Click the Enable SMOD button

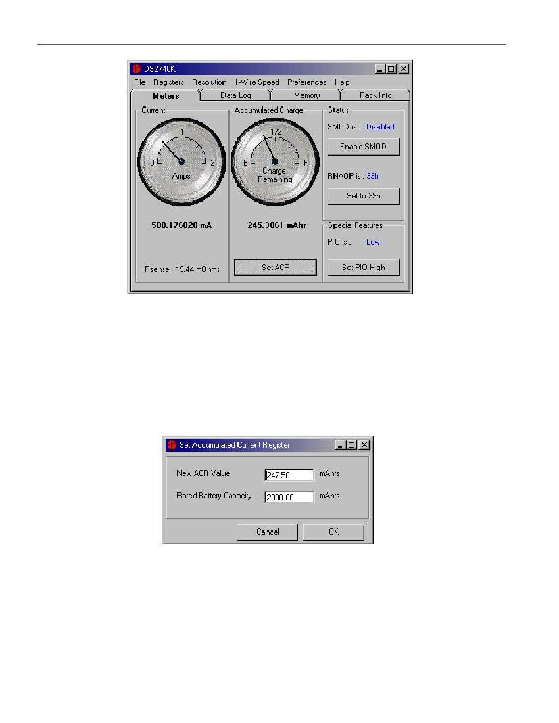(x=364, y=147)
